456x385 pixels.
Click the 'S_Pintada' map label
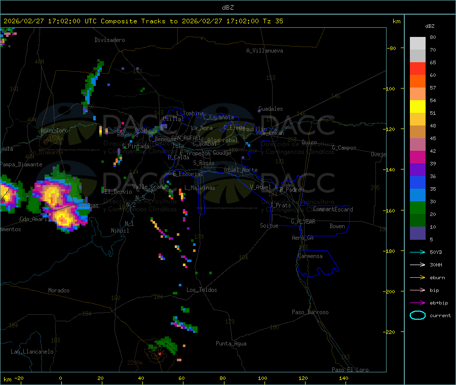135,146
